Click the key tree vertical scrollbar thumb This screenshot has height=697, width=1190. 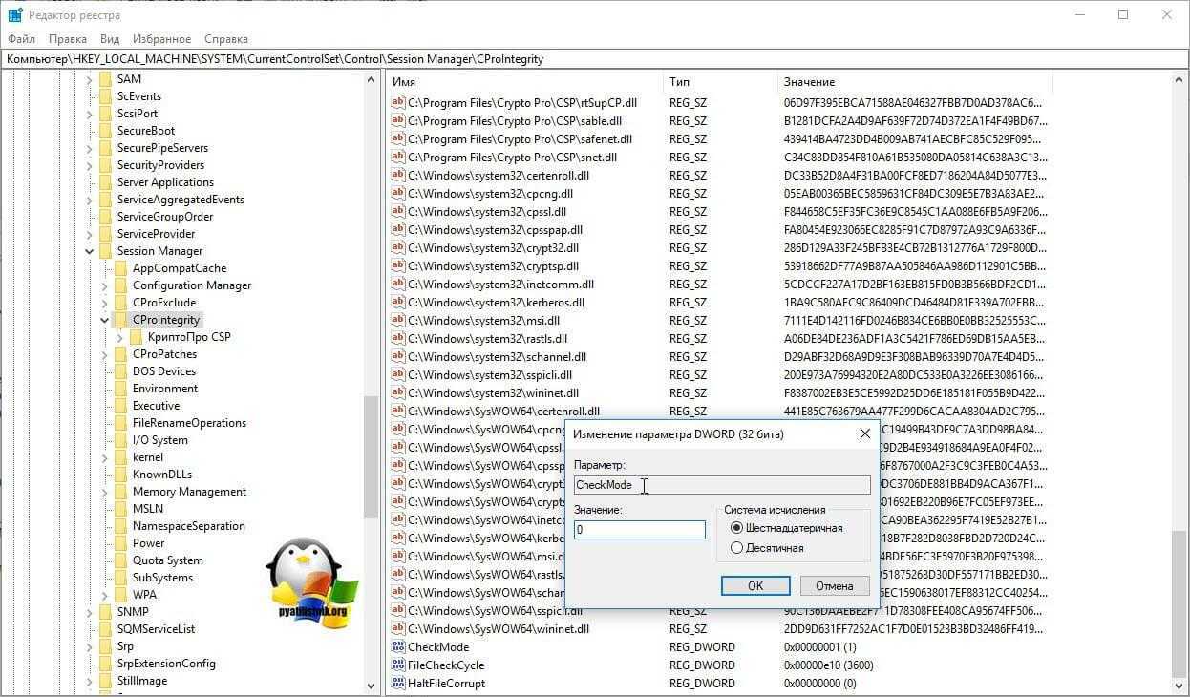click(372, 455)
